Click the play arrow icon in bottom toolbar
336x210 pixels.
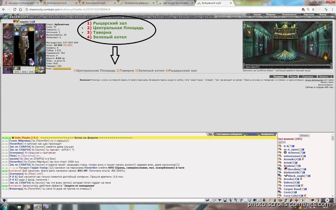coord(327,200)
